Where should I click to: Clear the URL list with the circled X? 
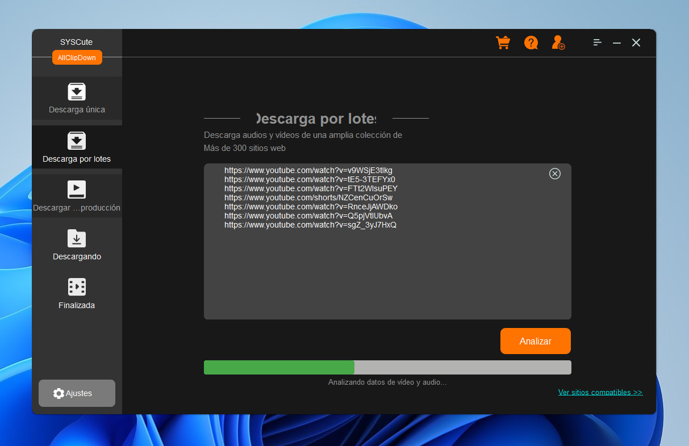click(x=555, y=174)
